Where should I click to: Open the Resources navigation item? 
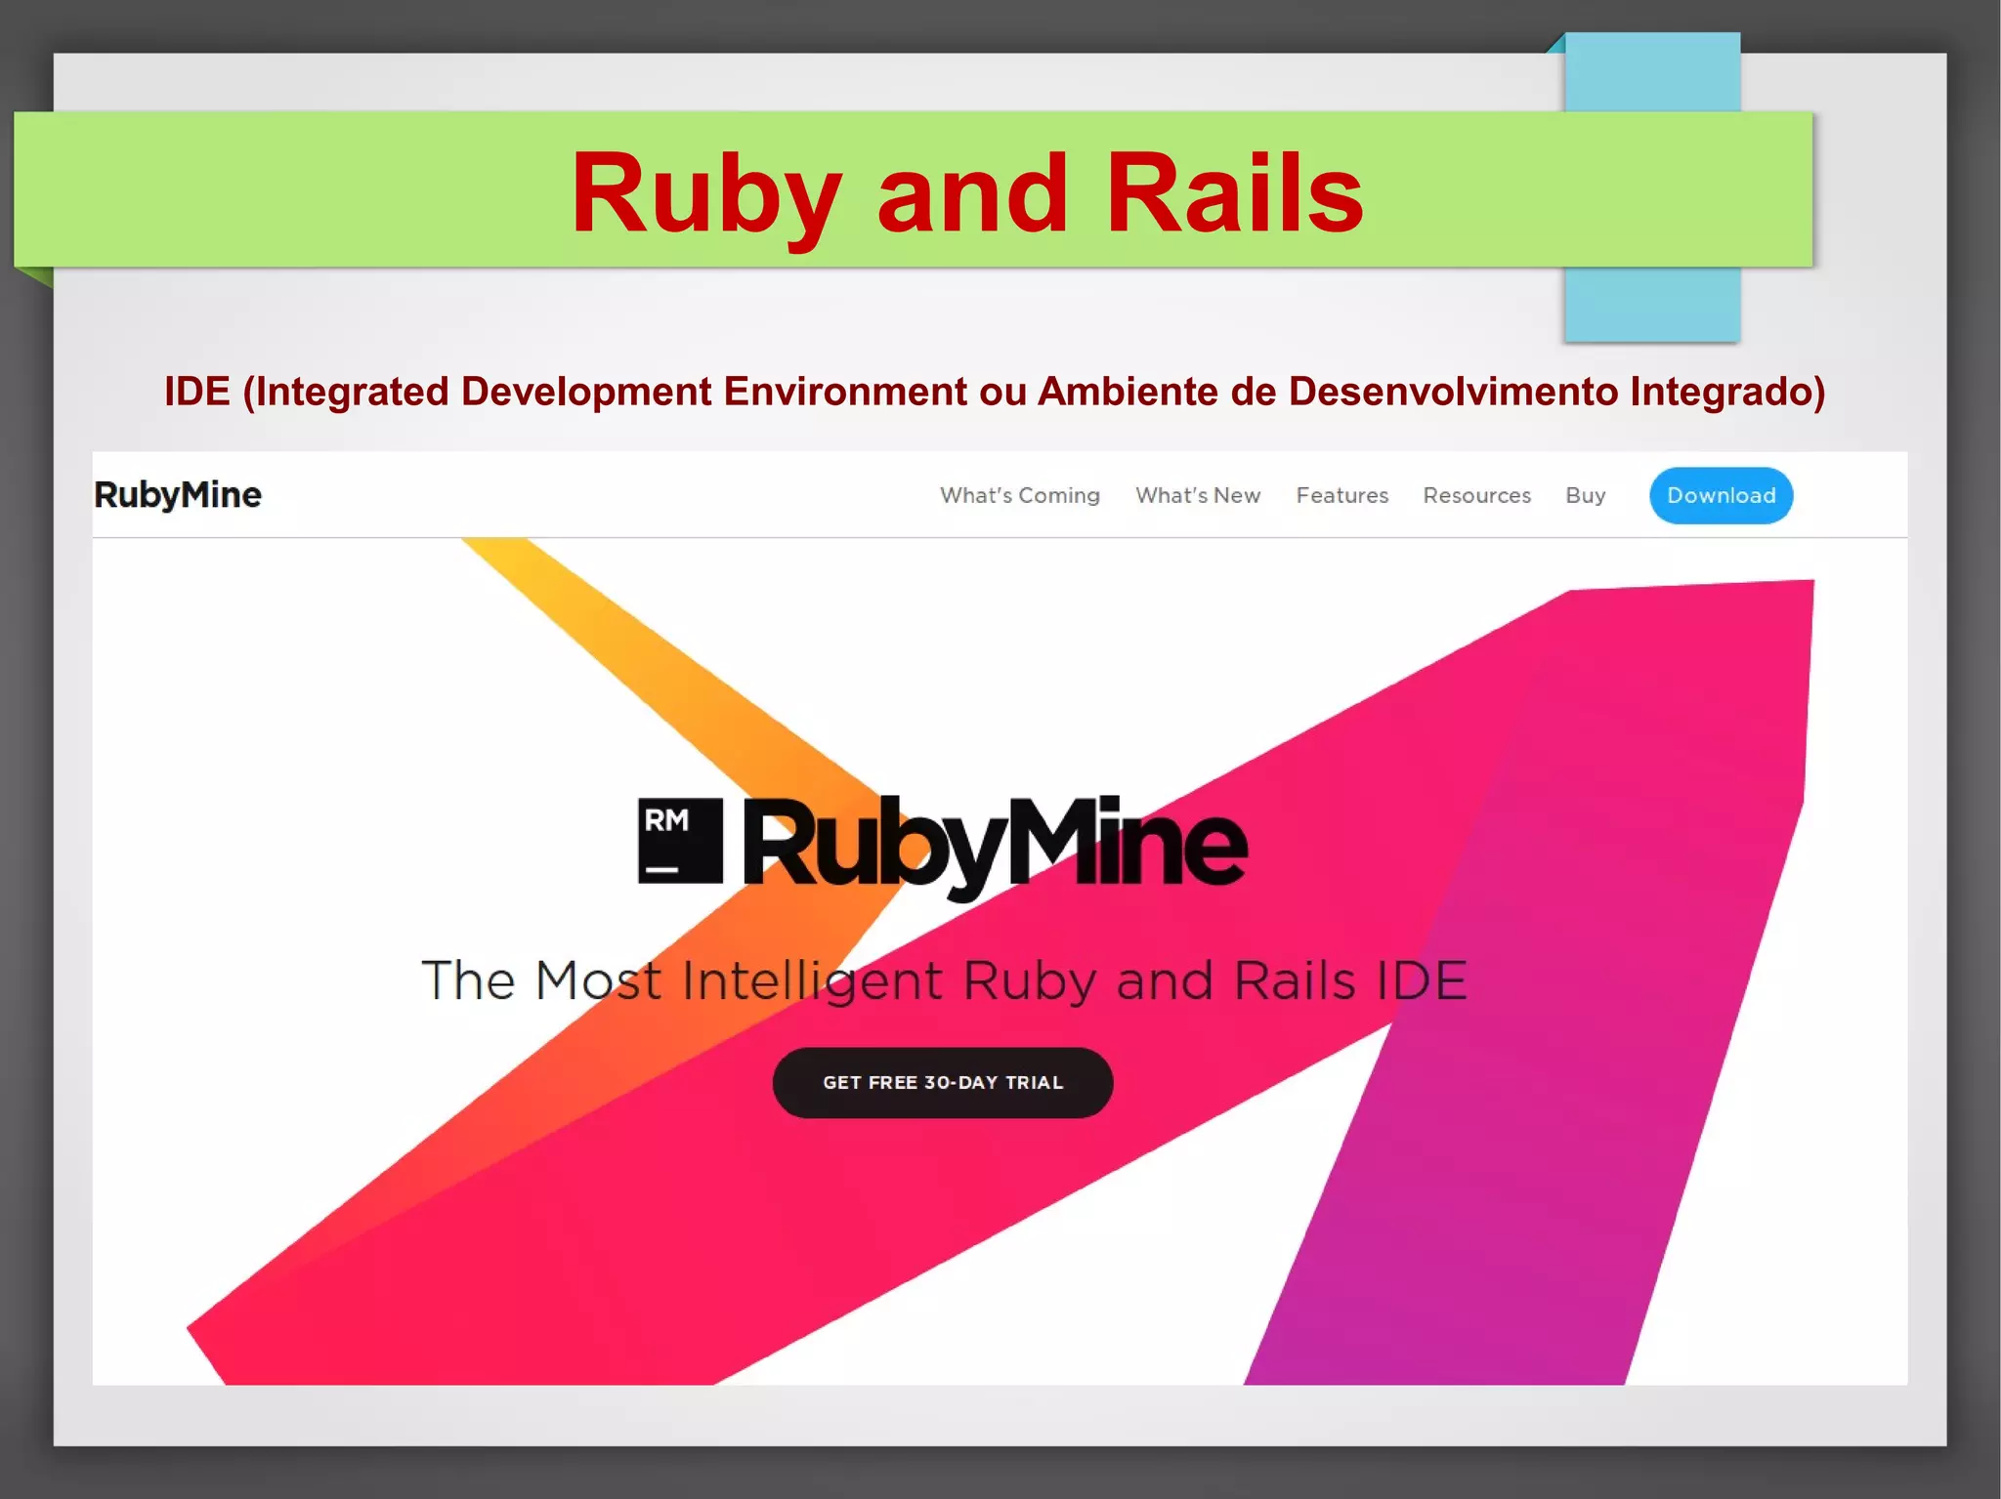tap(1476, 495)
